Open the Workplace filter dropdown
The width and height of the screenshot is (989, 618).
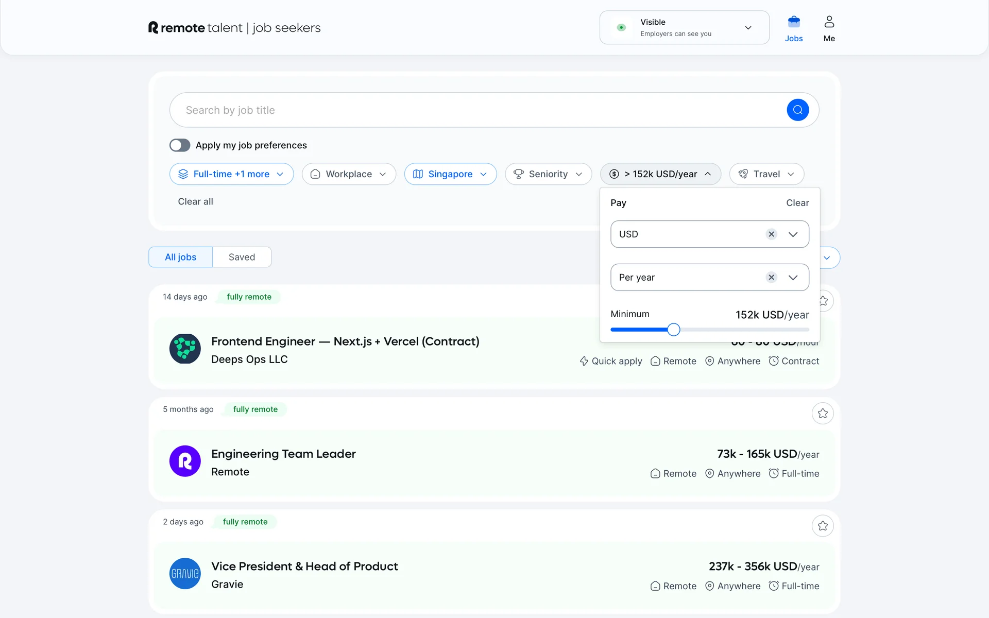349,174
